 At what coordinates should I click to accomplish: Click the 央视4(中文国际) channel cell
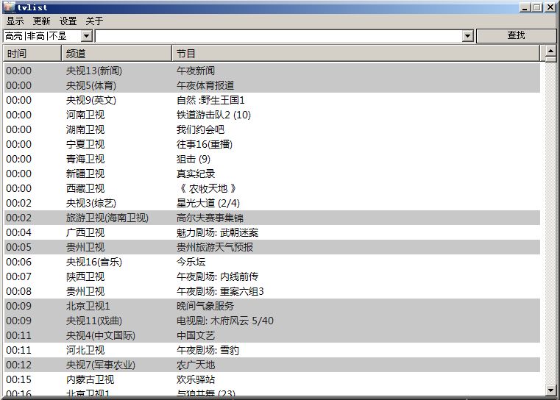pyautogui.click(x=101, y=335)
